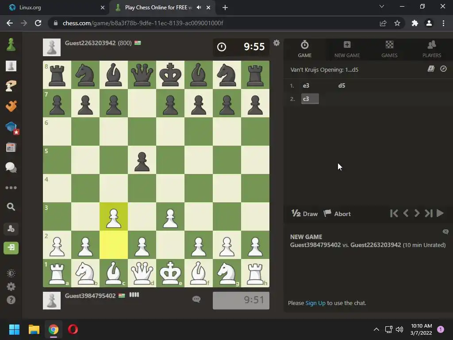Share this page icon in address bar

pos(383,23)
